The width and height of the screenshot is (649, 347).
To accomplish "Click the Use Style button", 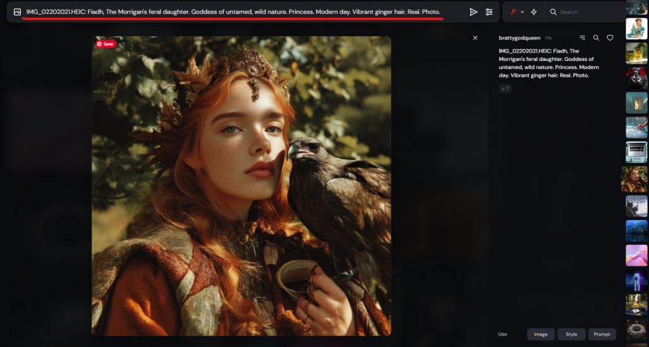I will point(571,334).
